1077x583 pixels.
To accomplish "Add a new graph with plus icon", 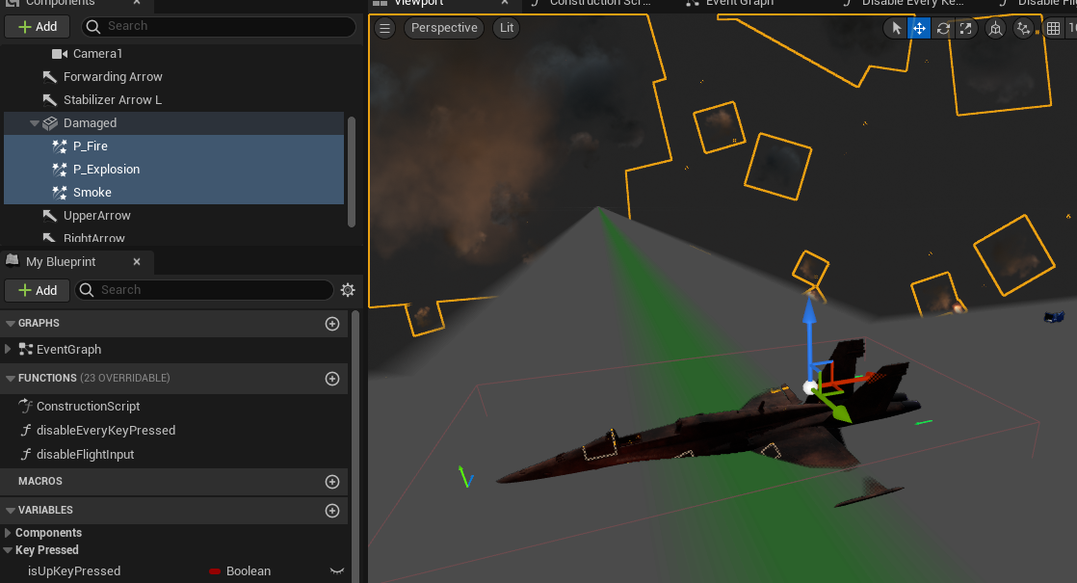I will pyautogui.click(x=332, y=324).
